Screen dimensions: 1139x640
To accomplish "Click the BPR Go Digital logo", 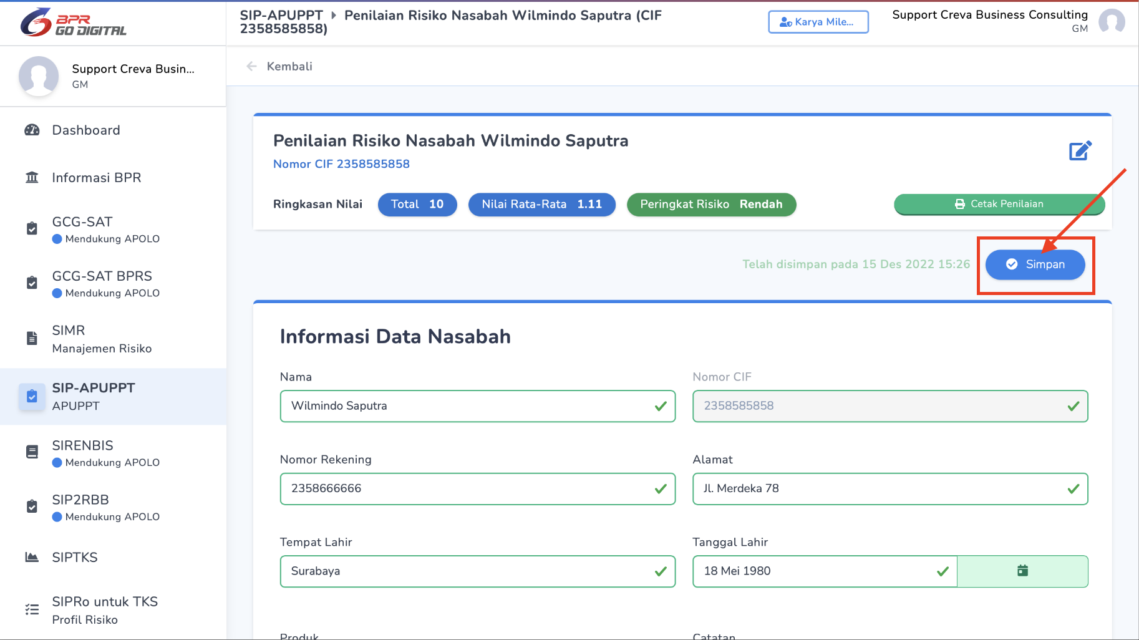I will pyautogui.click(x=74, y=22).
